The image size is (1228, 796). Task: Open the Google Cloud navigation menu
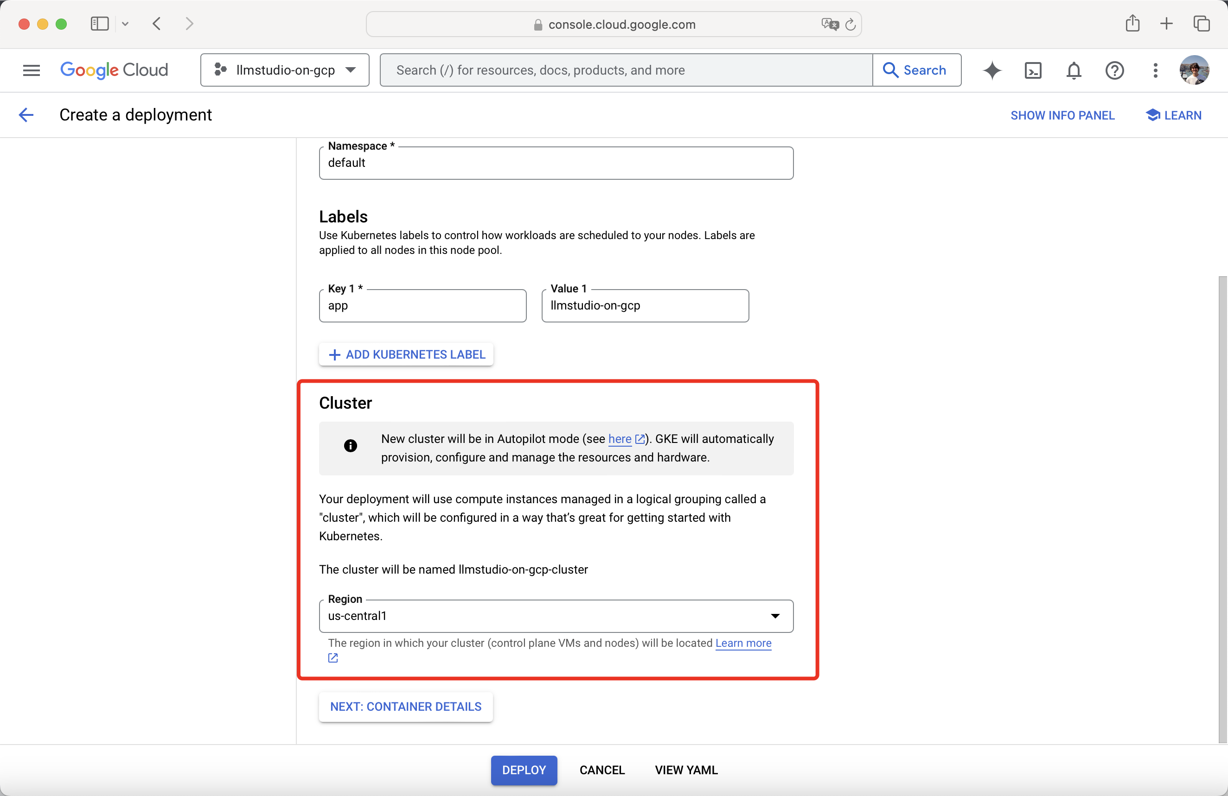pos(32,70)
